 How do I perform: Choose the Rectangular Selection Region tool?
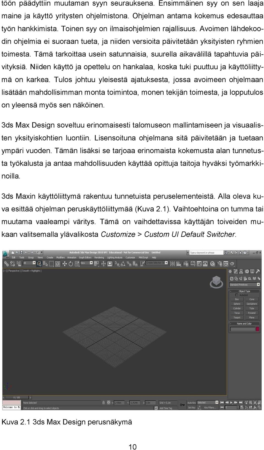pyautogui.click(x=51, y=264)
